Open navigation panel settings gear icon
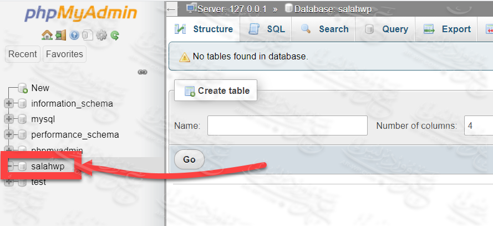Screen dimensions: 493x226 pyautogui.click(x=101, y=36)
